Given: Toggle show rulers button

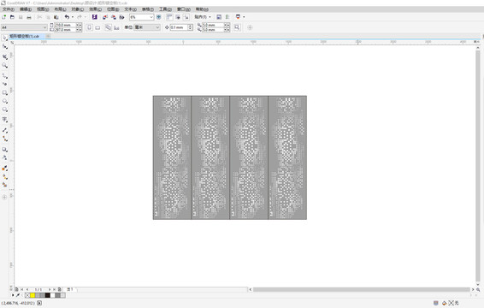Looking at the screenshot, I should pyautogui.click(x=169, y=17).
